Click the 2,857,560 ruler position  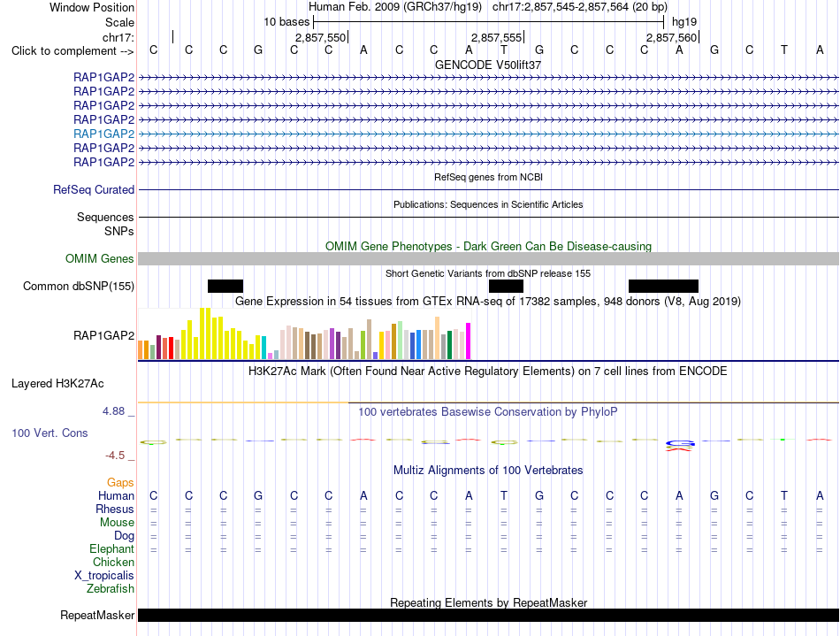pos(671,37)
